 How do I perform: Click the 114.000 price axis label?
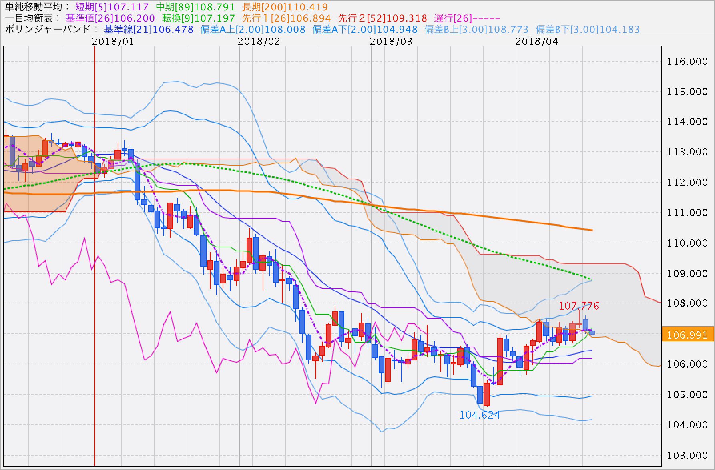(687, 121)
